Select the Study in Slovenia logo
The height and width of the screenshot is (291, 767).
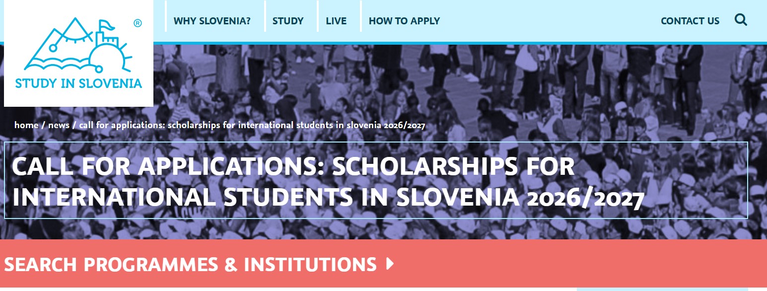(x=79, y=55)
